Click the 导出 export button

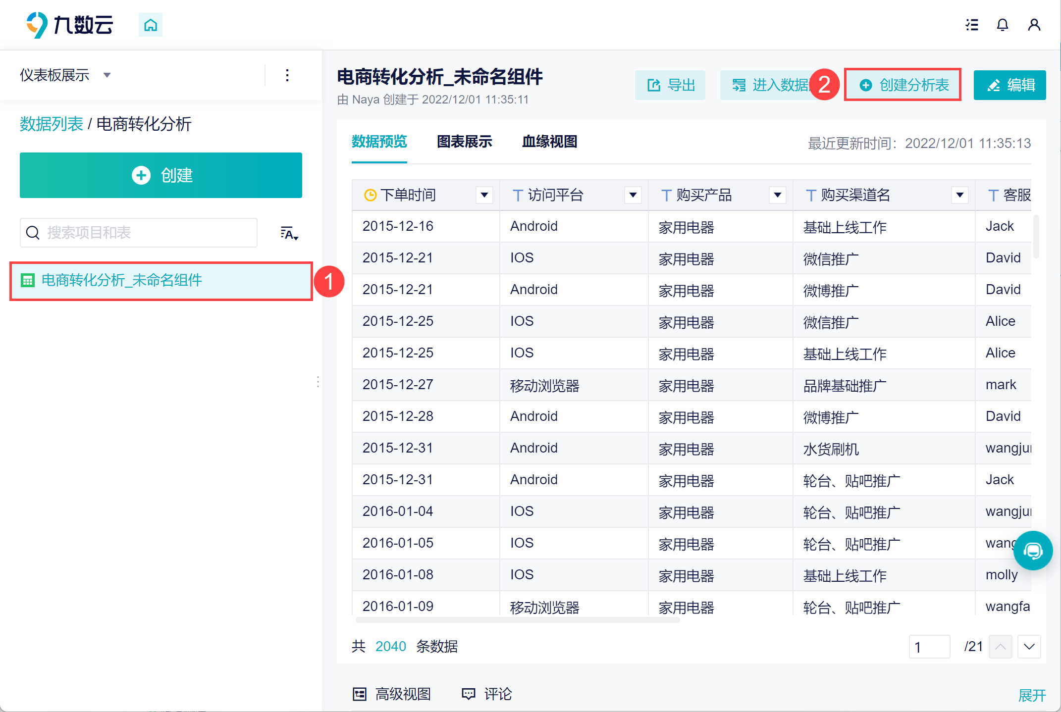[670, 85]
